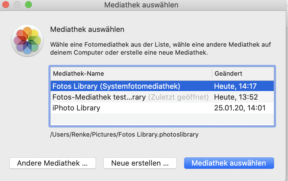Screen dimensions: 288x181
Task: Click the Photos app flower icon
Action: tap(27, 41)
